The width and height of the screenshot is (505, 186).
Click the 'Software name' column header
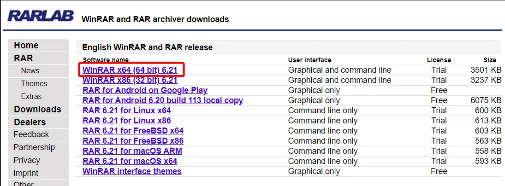point(106,60)
